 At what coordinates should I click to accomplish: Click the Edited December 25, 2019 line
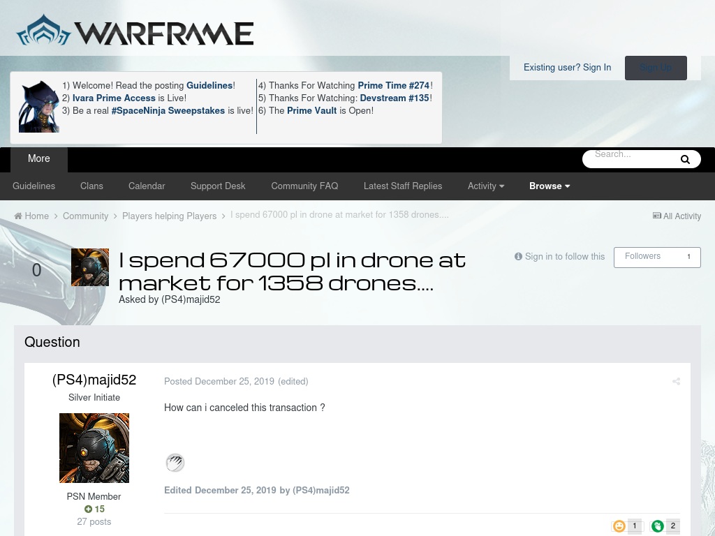pos(257,491)
